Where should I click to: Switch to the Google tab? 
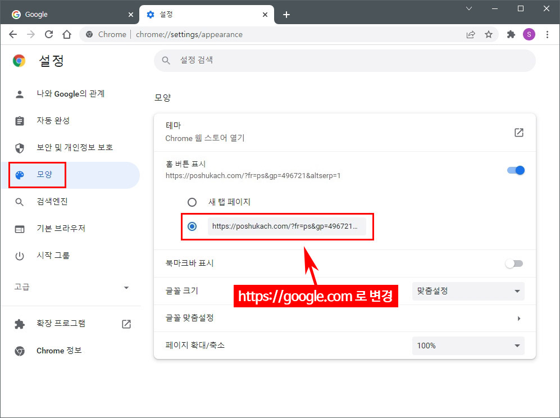70,14
